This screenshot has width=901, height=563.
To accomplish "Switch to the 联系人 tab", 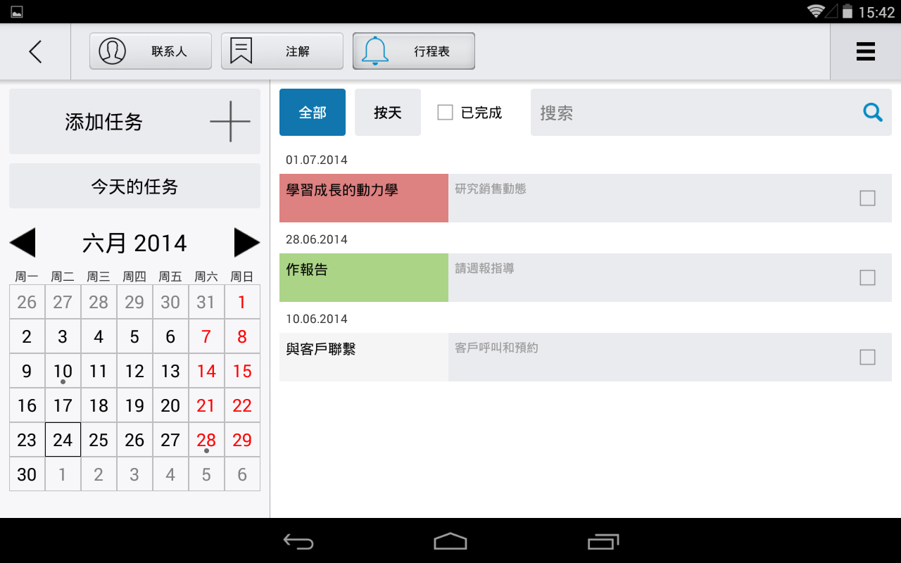I will click(151, 51).
